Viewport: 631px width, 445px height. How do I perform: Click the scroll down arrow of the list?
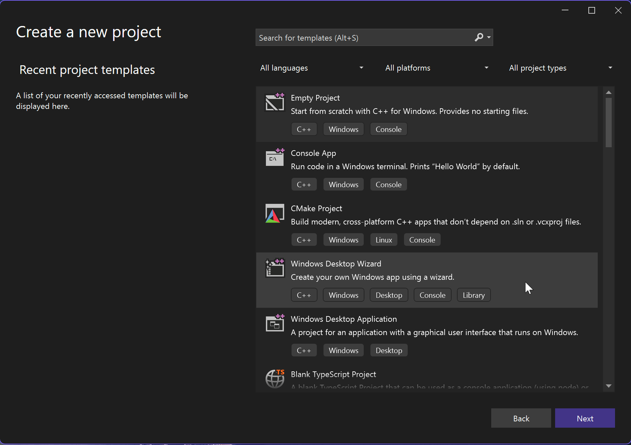609,386
